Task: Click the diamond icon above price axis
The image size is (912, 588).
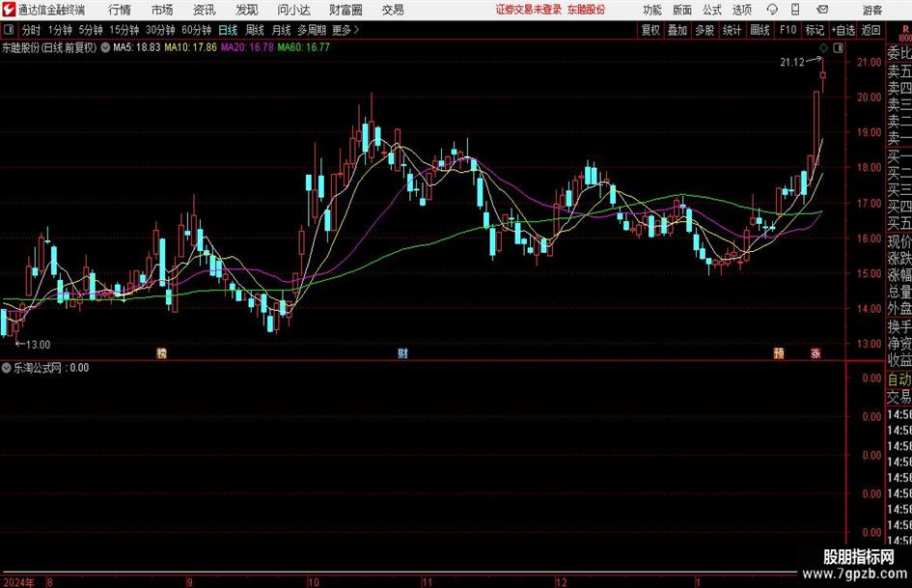Action: tap(823, 47)
